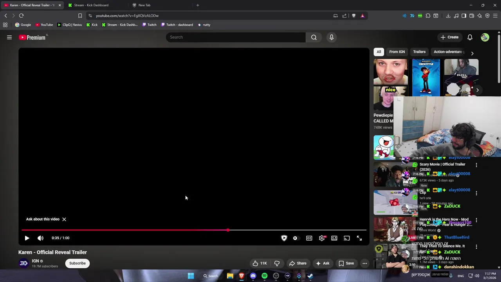This screenshot has width=501, height=282.
Task: Open browser downloads icon
Action: coord(448,16)
